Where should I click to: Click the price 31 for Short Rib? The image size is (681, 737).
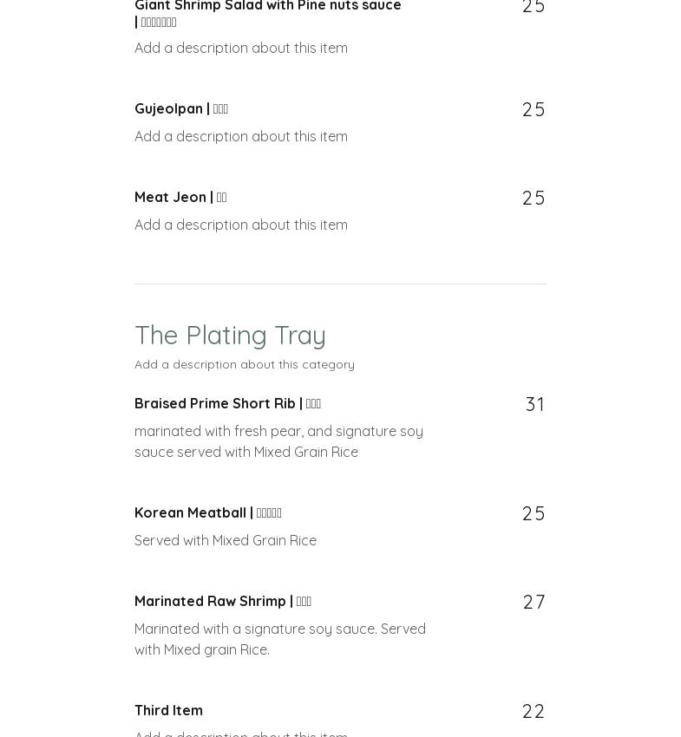535,404
